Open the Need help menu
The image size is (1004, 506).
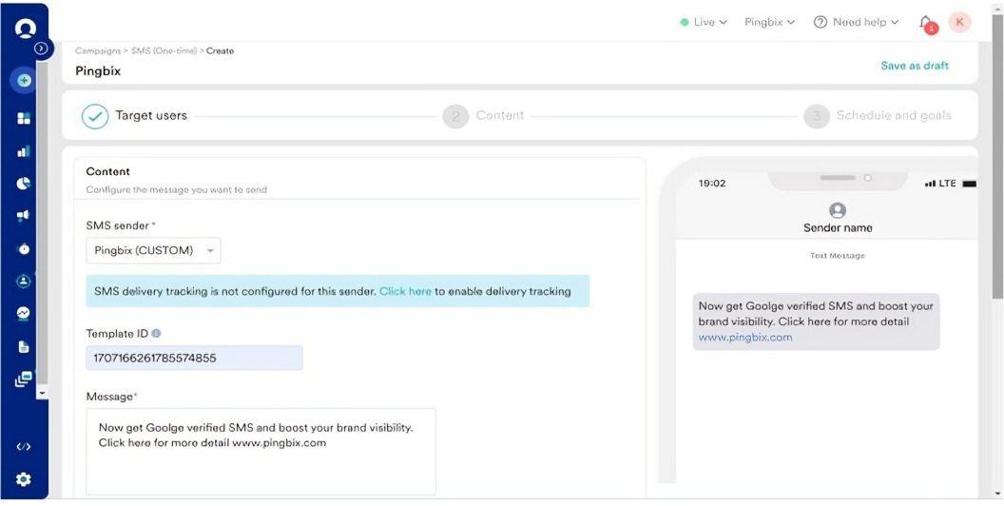click(x=856, y=22)
